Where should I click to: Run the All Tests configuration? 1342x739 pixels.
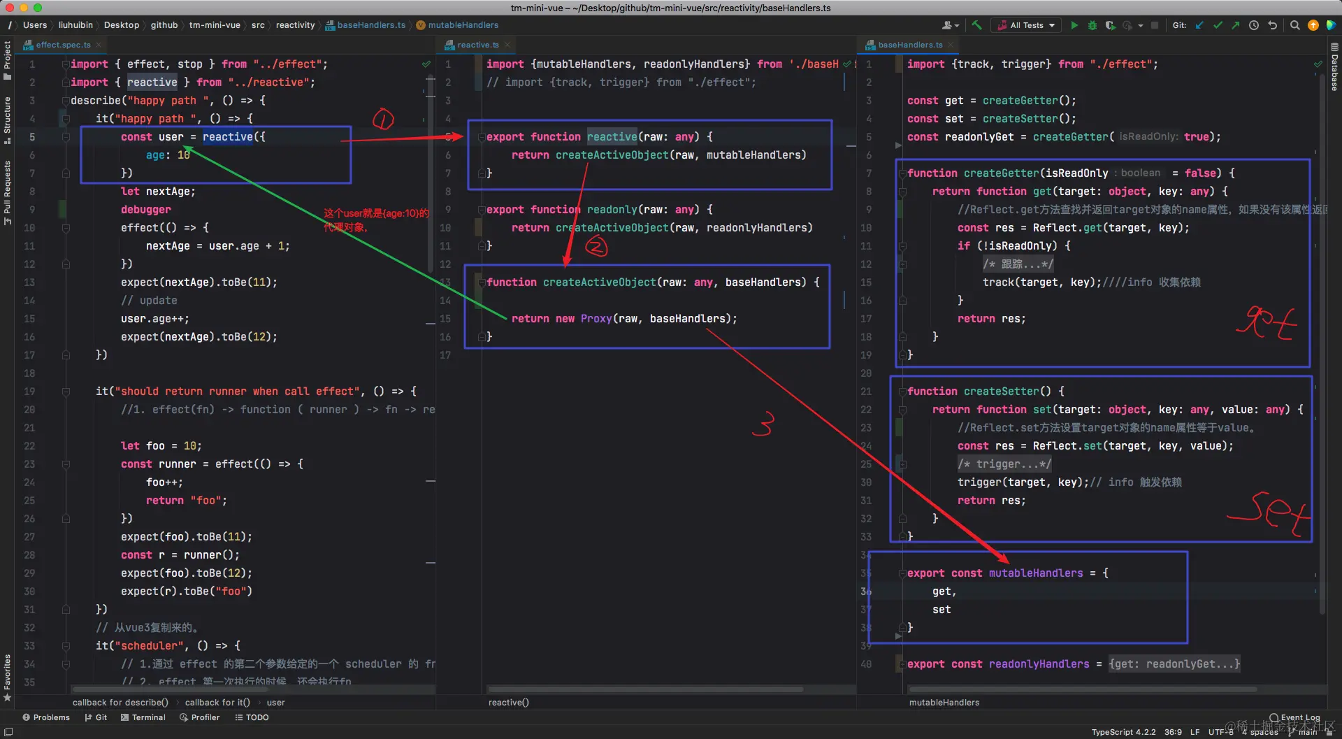point(1074,25)
